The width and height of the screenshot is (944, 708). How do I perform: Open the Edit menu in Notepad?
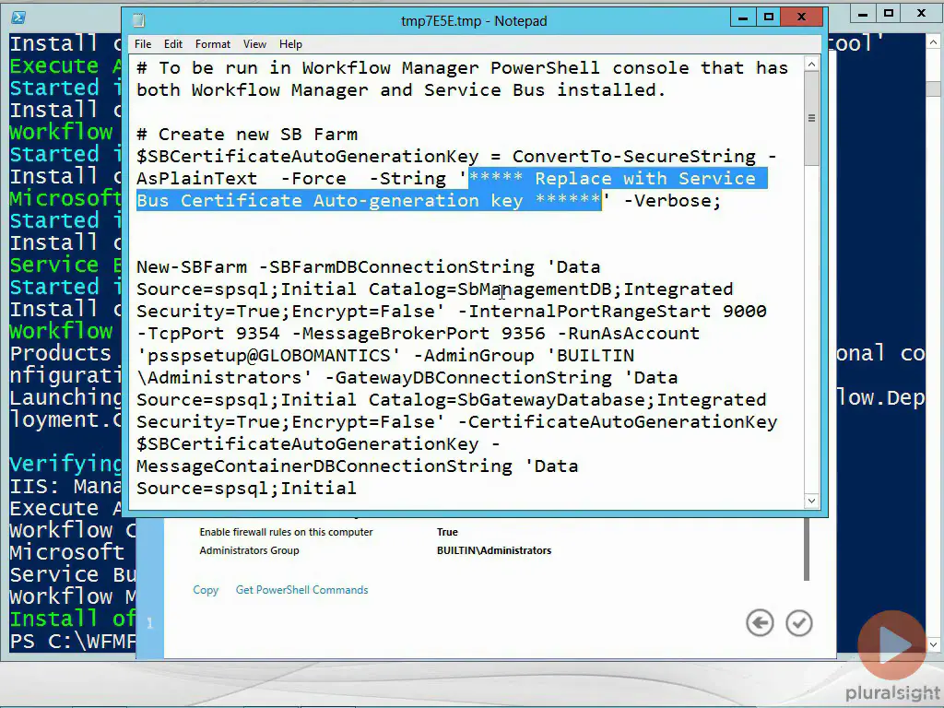click(x=172, y=44)
